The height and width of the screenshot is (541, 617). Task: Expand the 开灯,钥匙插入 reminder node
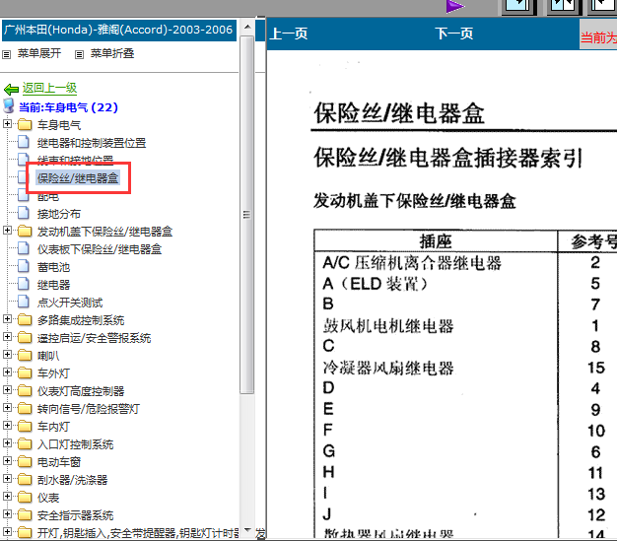pos(7,531)
